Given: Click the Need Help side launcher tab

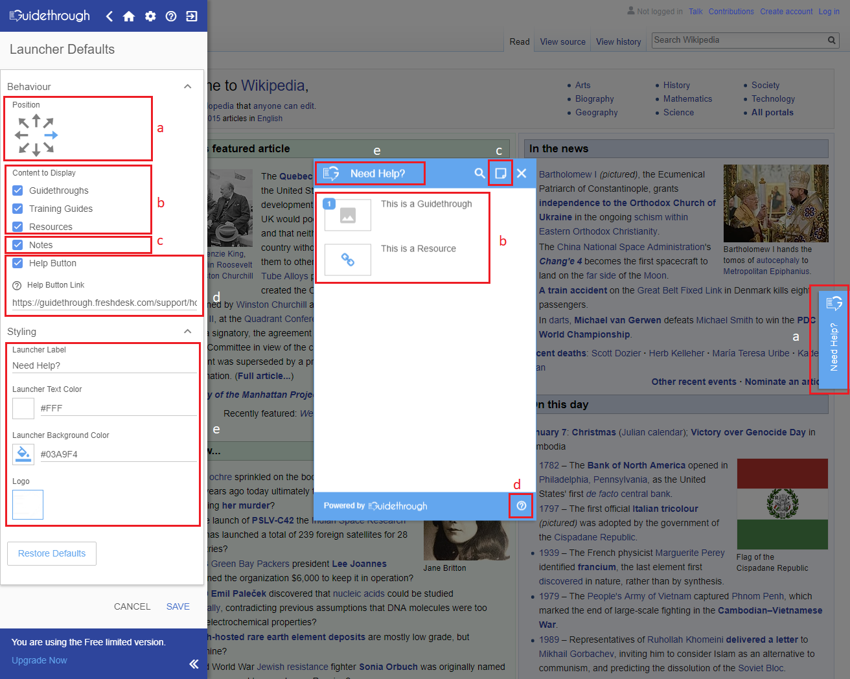Looking at the screenshot, I should [833, 340].
